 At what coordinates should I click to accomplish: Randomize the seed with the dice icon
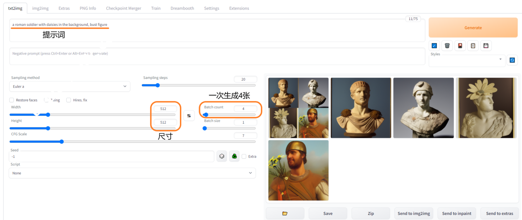coord(222,156)
